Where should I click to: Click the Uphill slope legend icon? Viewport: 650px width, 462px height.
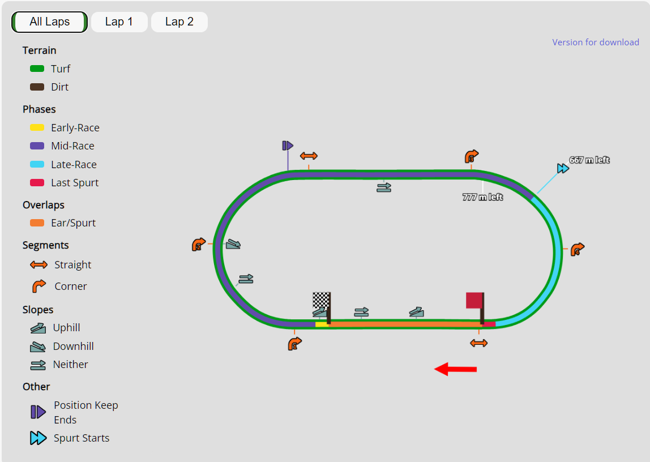coord(38,328)
